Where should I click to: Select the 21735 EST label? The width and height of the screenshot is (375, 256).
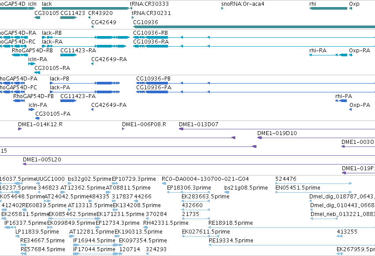coord(190,214)
